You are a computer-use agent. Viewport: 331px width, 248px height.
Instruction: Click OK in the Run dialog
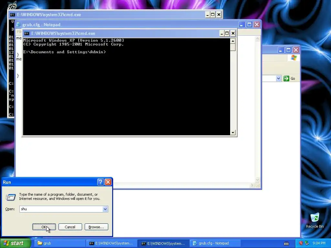(44, 227)
